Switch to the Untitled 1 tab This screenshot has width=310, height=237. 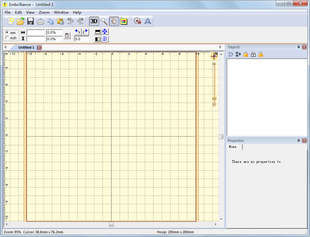(x=26, y=47)
